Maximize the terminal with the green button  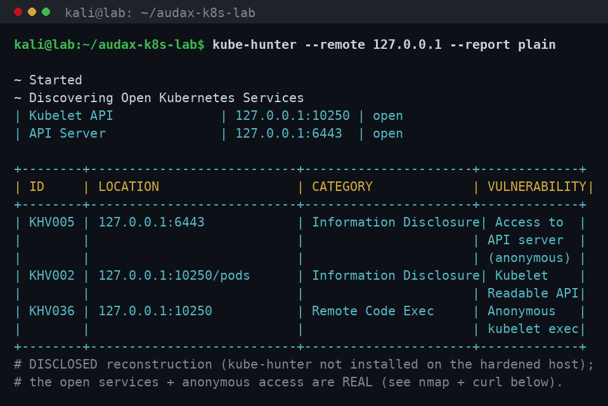tap(46, 12)
